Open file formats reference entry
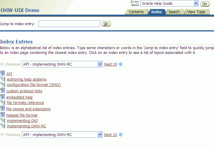 (25, 103)
